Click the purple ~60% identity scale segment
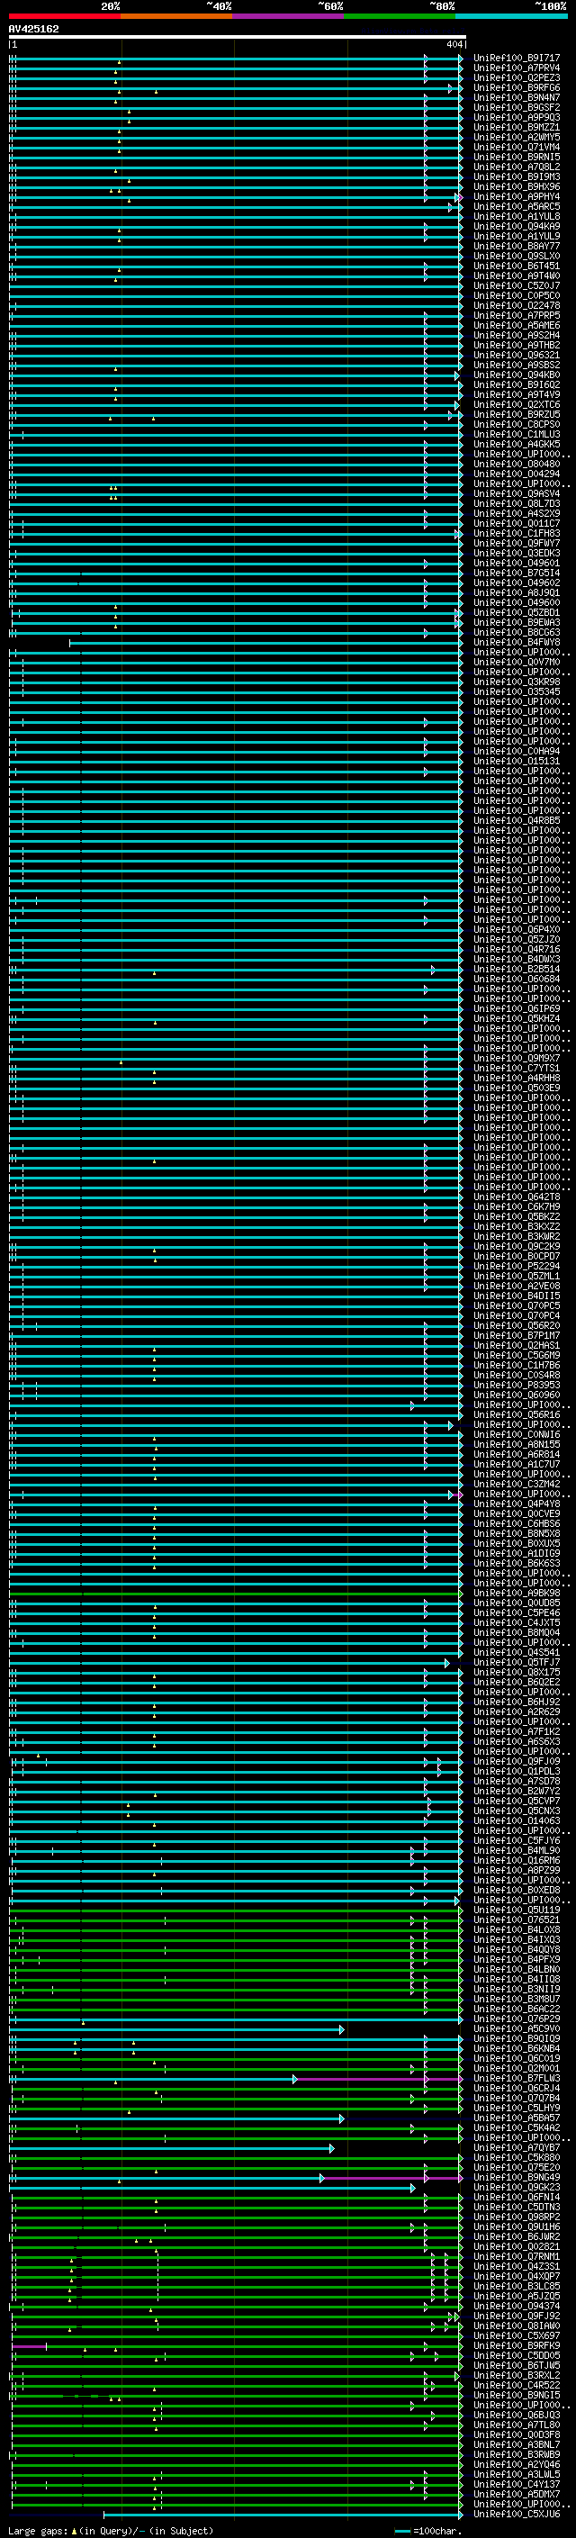The image size is (576, 2538). pos(289,16)
